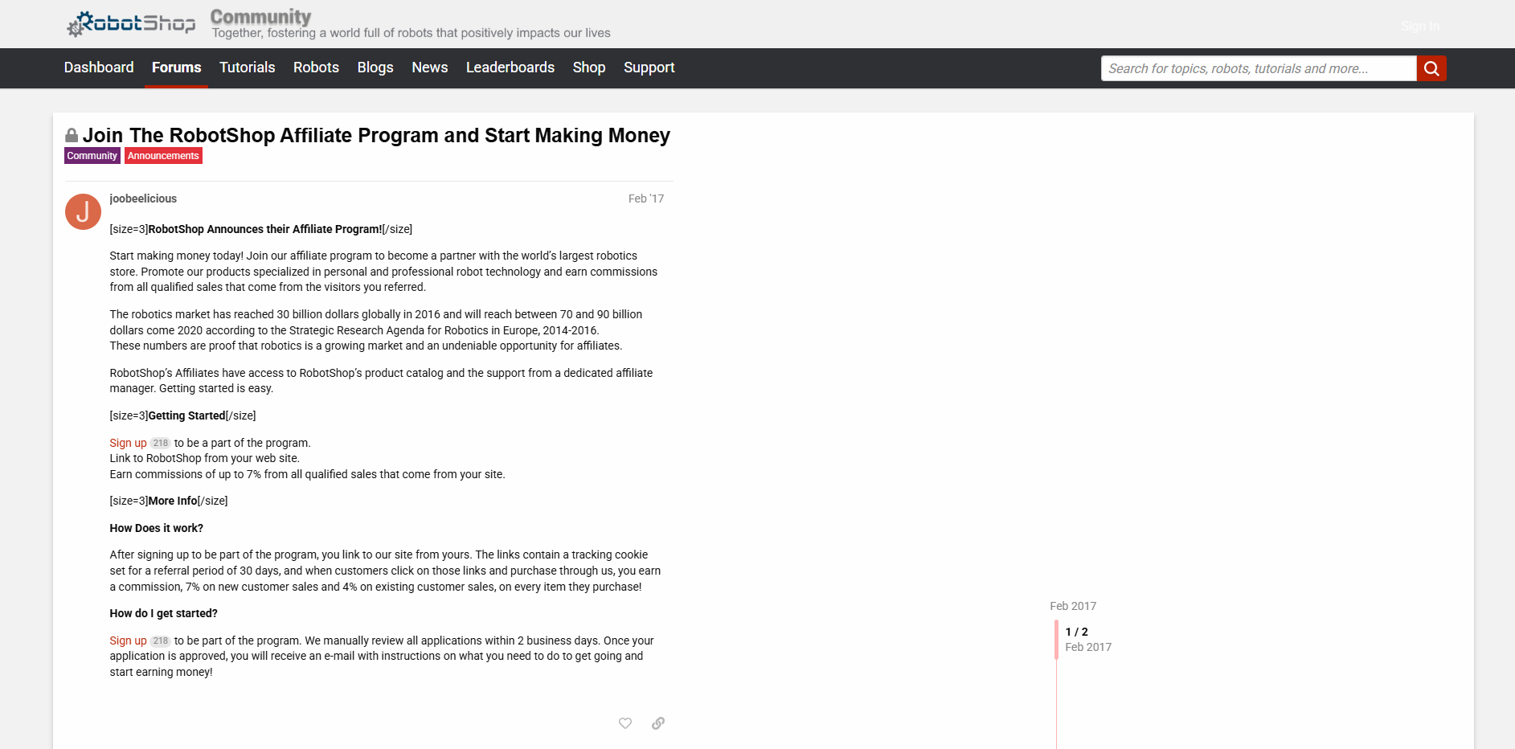Jump to Feb 2017 at timeline top
This screenshot has width=1515, height=749.
(1072, 606)
